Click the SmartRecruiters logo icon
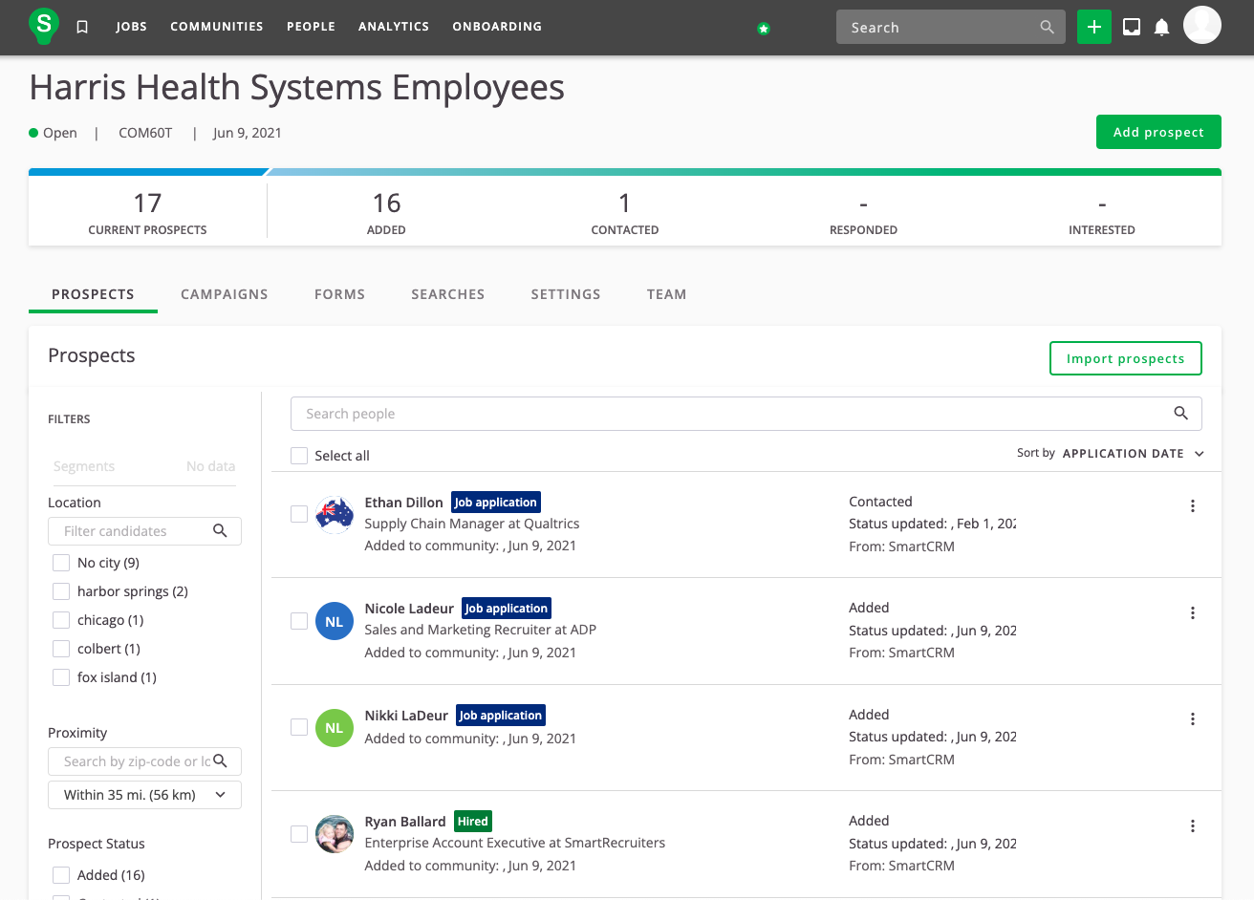The image size is (1254, 900). (x=44, y=26)
